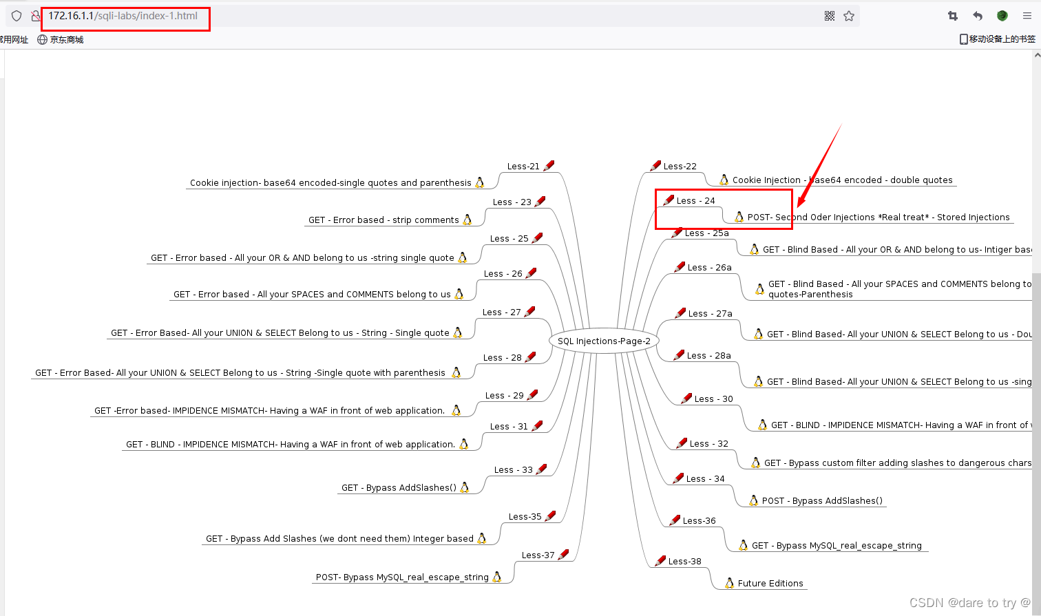Open the Less - 25a lesson link
The height and width of the screenshot is (616, 1041).
(707, 233)
